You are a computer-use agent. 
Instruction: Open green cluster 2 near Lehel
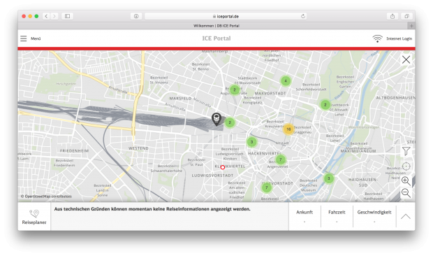click(x=325, y=105)
